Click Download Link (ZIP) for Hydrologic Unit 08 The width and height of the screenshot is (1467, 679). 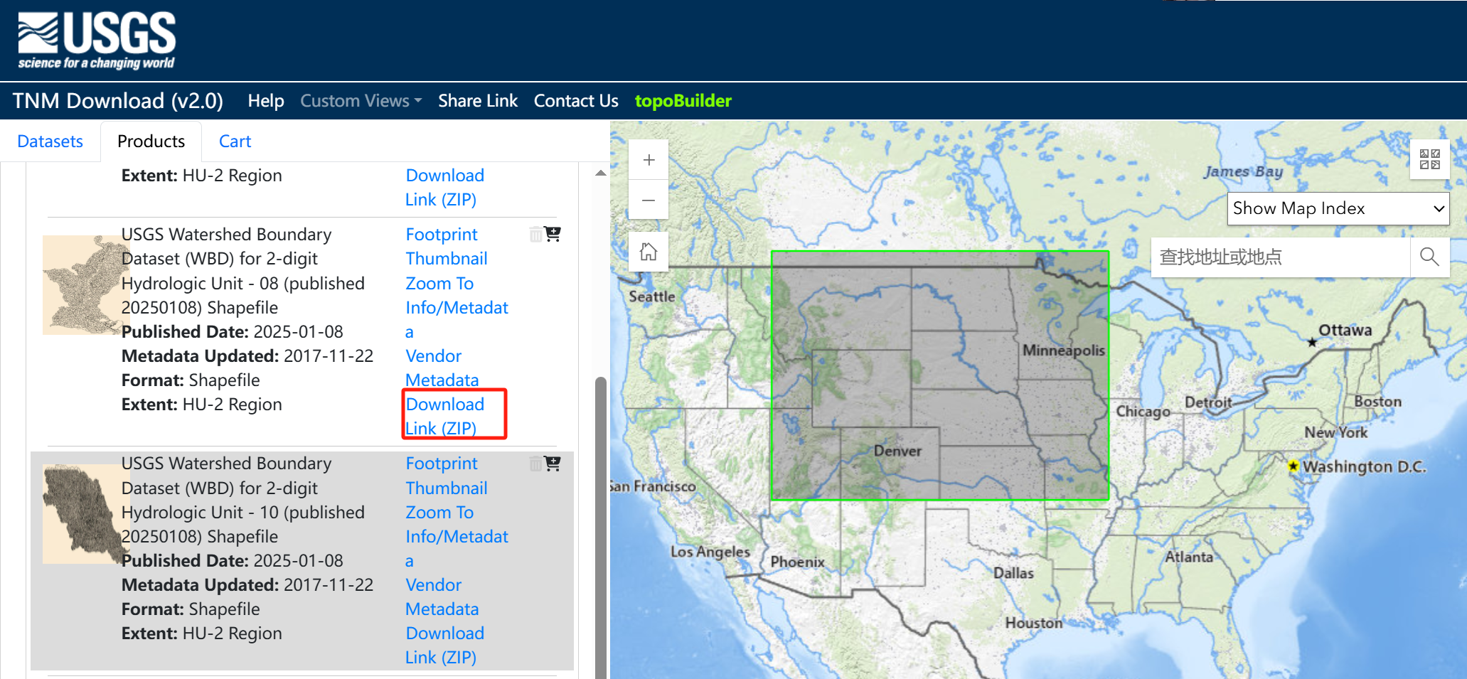coord(444,416)
